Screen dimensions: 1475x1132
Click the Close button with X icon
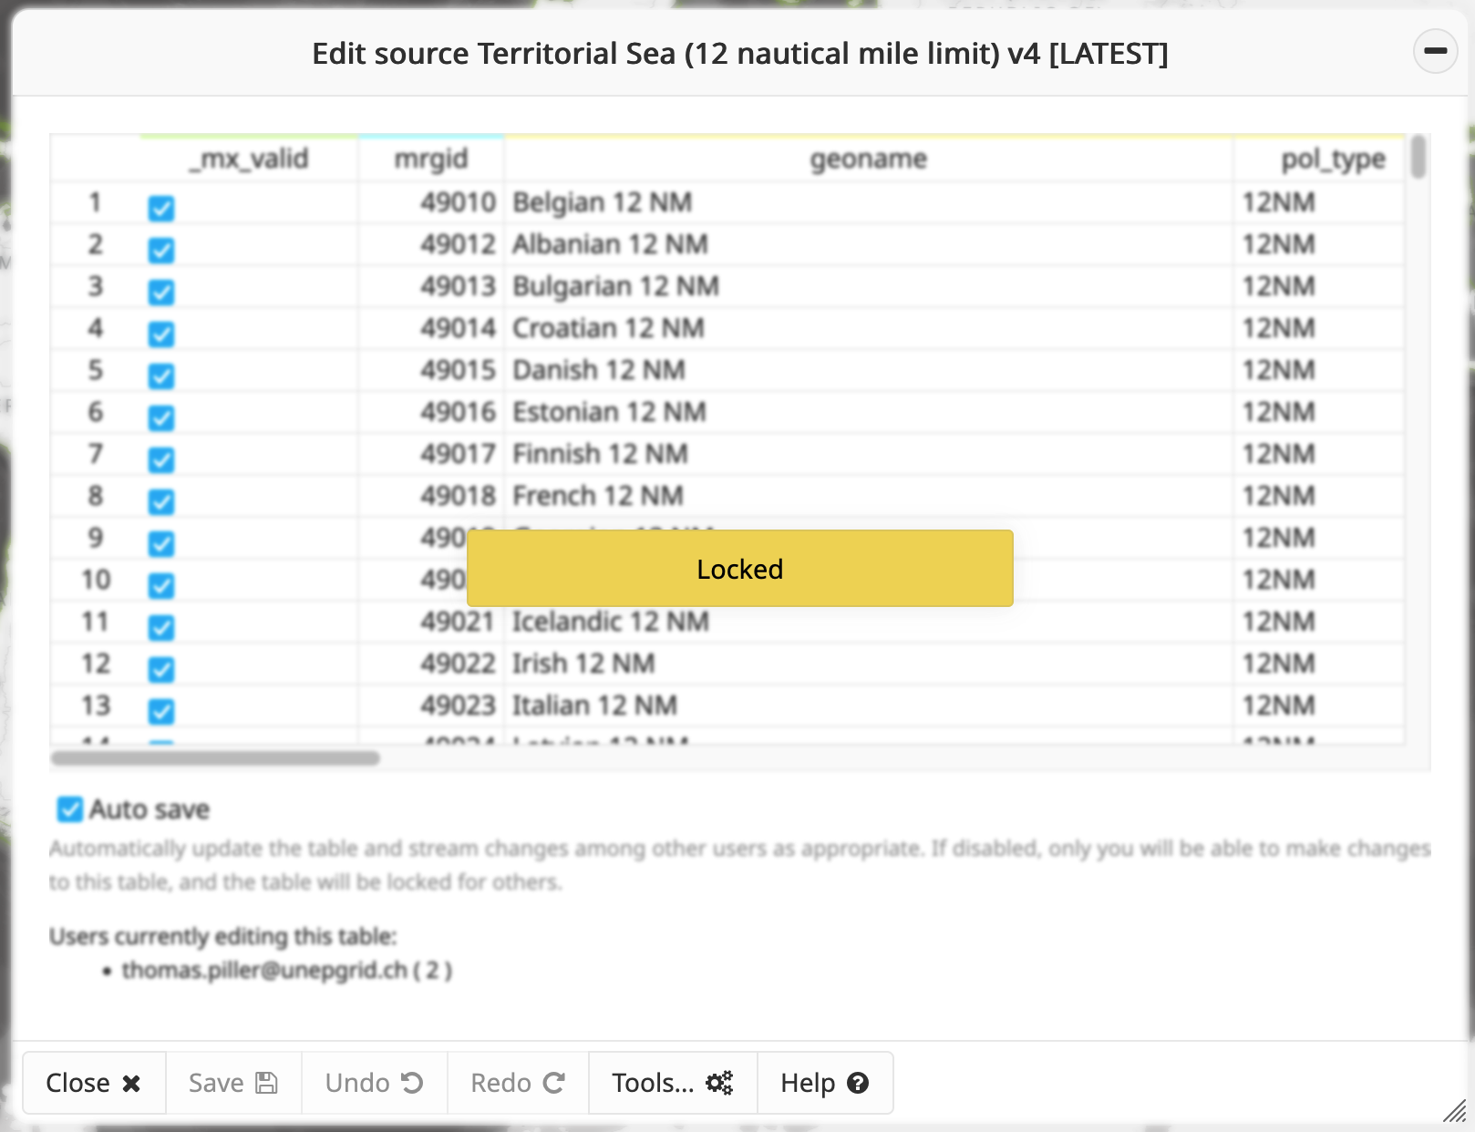click(x=94, y=1083)
